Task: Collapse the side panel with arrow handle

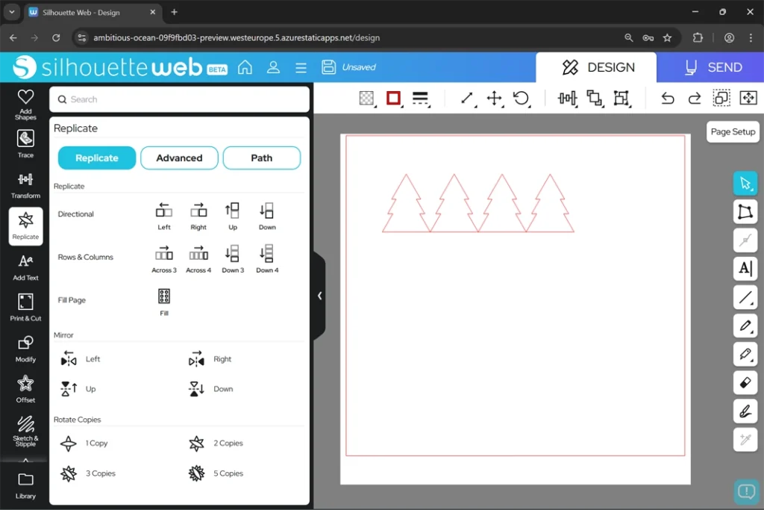Action: (319, 296)
